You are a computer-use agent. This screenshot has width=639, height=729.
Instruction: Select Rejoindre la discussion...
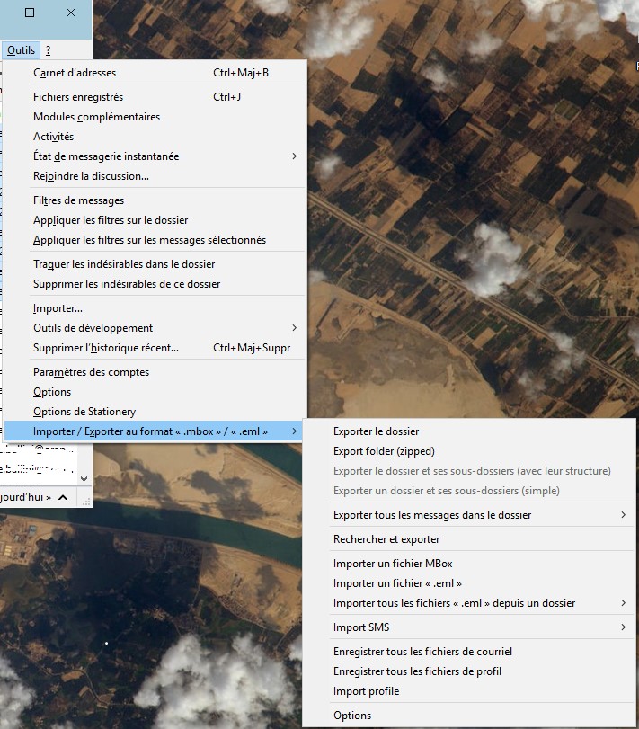(x=155, y=176)
